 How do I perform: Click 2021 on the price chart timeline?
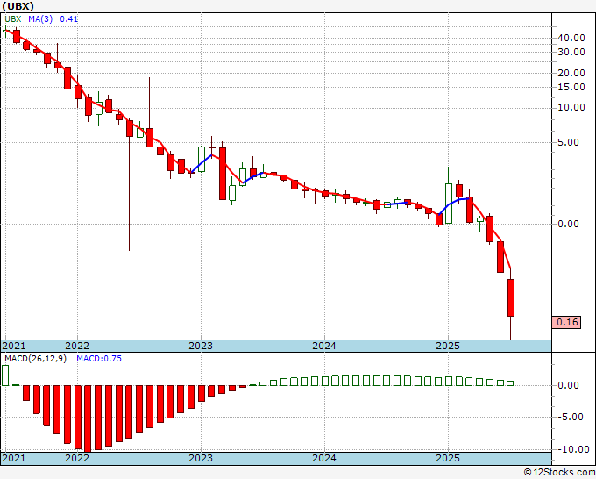click(x=14, y=346)
